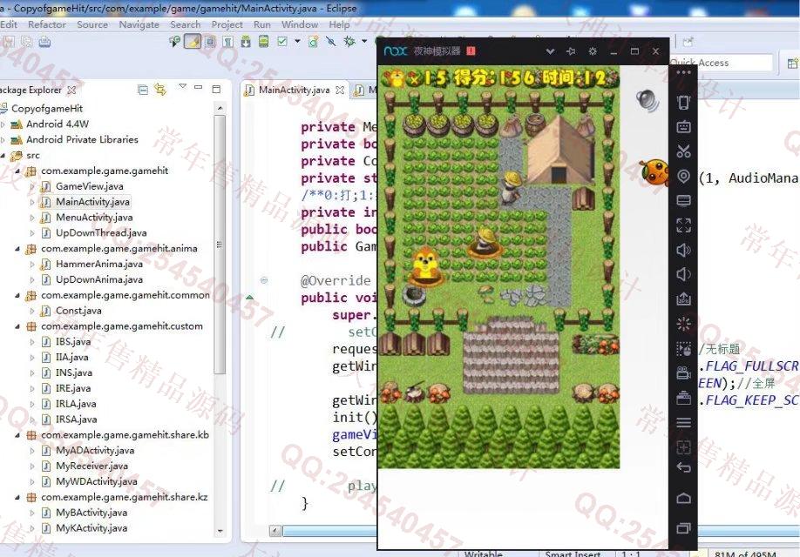The image size is (800, 557).
Task: Click Nox sidebar three-dots more icon
Action: (684, 73)
